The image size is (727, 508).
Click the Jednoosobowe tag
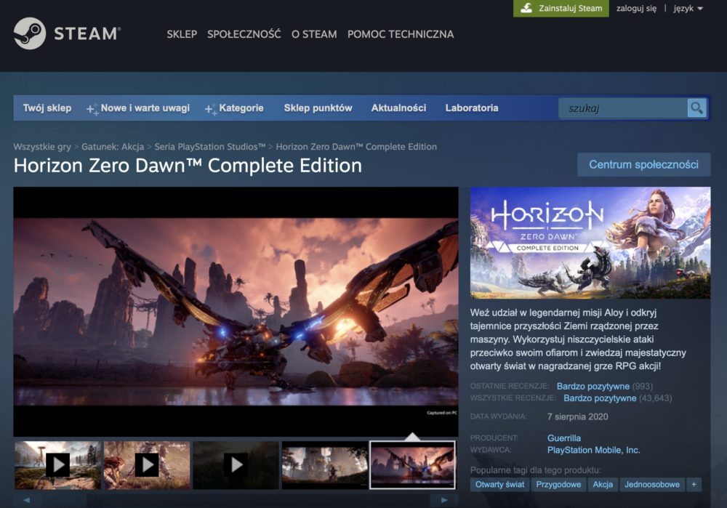coord(652,484)
